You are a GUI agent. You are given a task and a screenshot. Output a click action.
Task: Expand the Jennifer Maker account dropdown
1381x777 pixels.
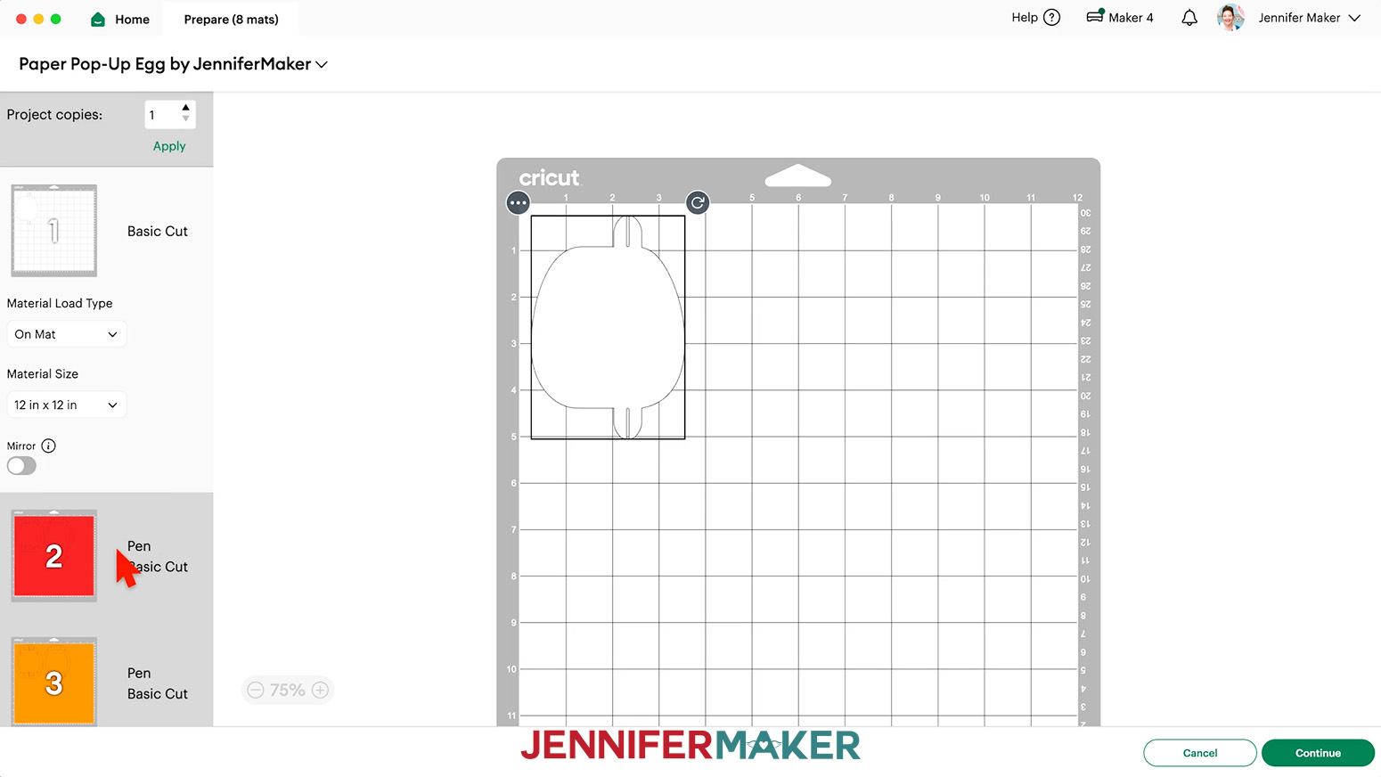1354,18
